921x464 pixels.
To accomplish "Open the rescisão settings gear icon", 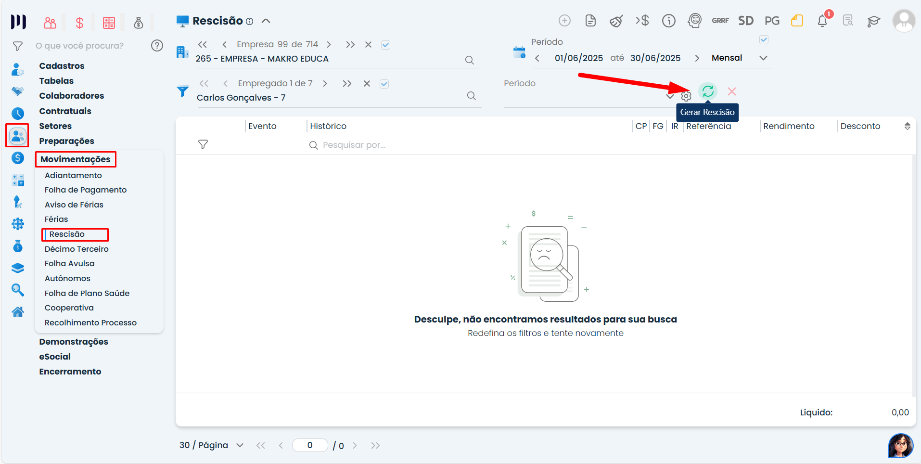I will (x=686, y=96).
